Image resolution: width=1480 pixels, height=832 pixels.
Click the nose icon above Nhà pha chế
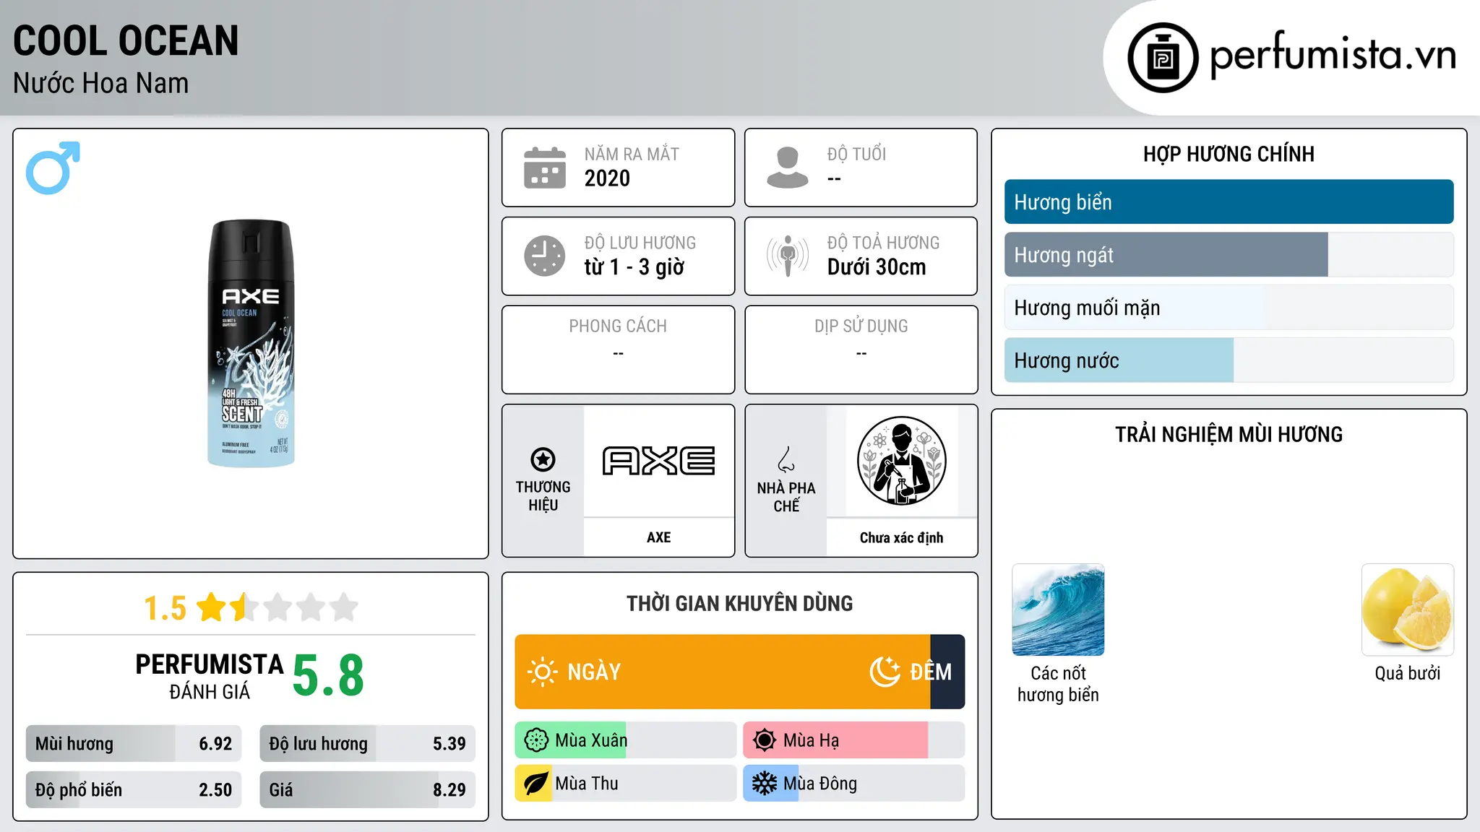pyautogui.click(x=786, y=459)
